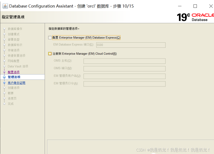Click the EM 管理员用户名 input field
The image size is (214, 154).
[x=124, y=76]
